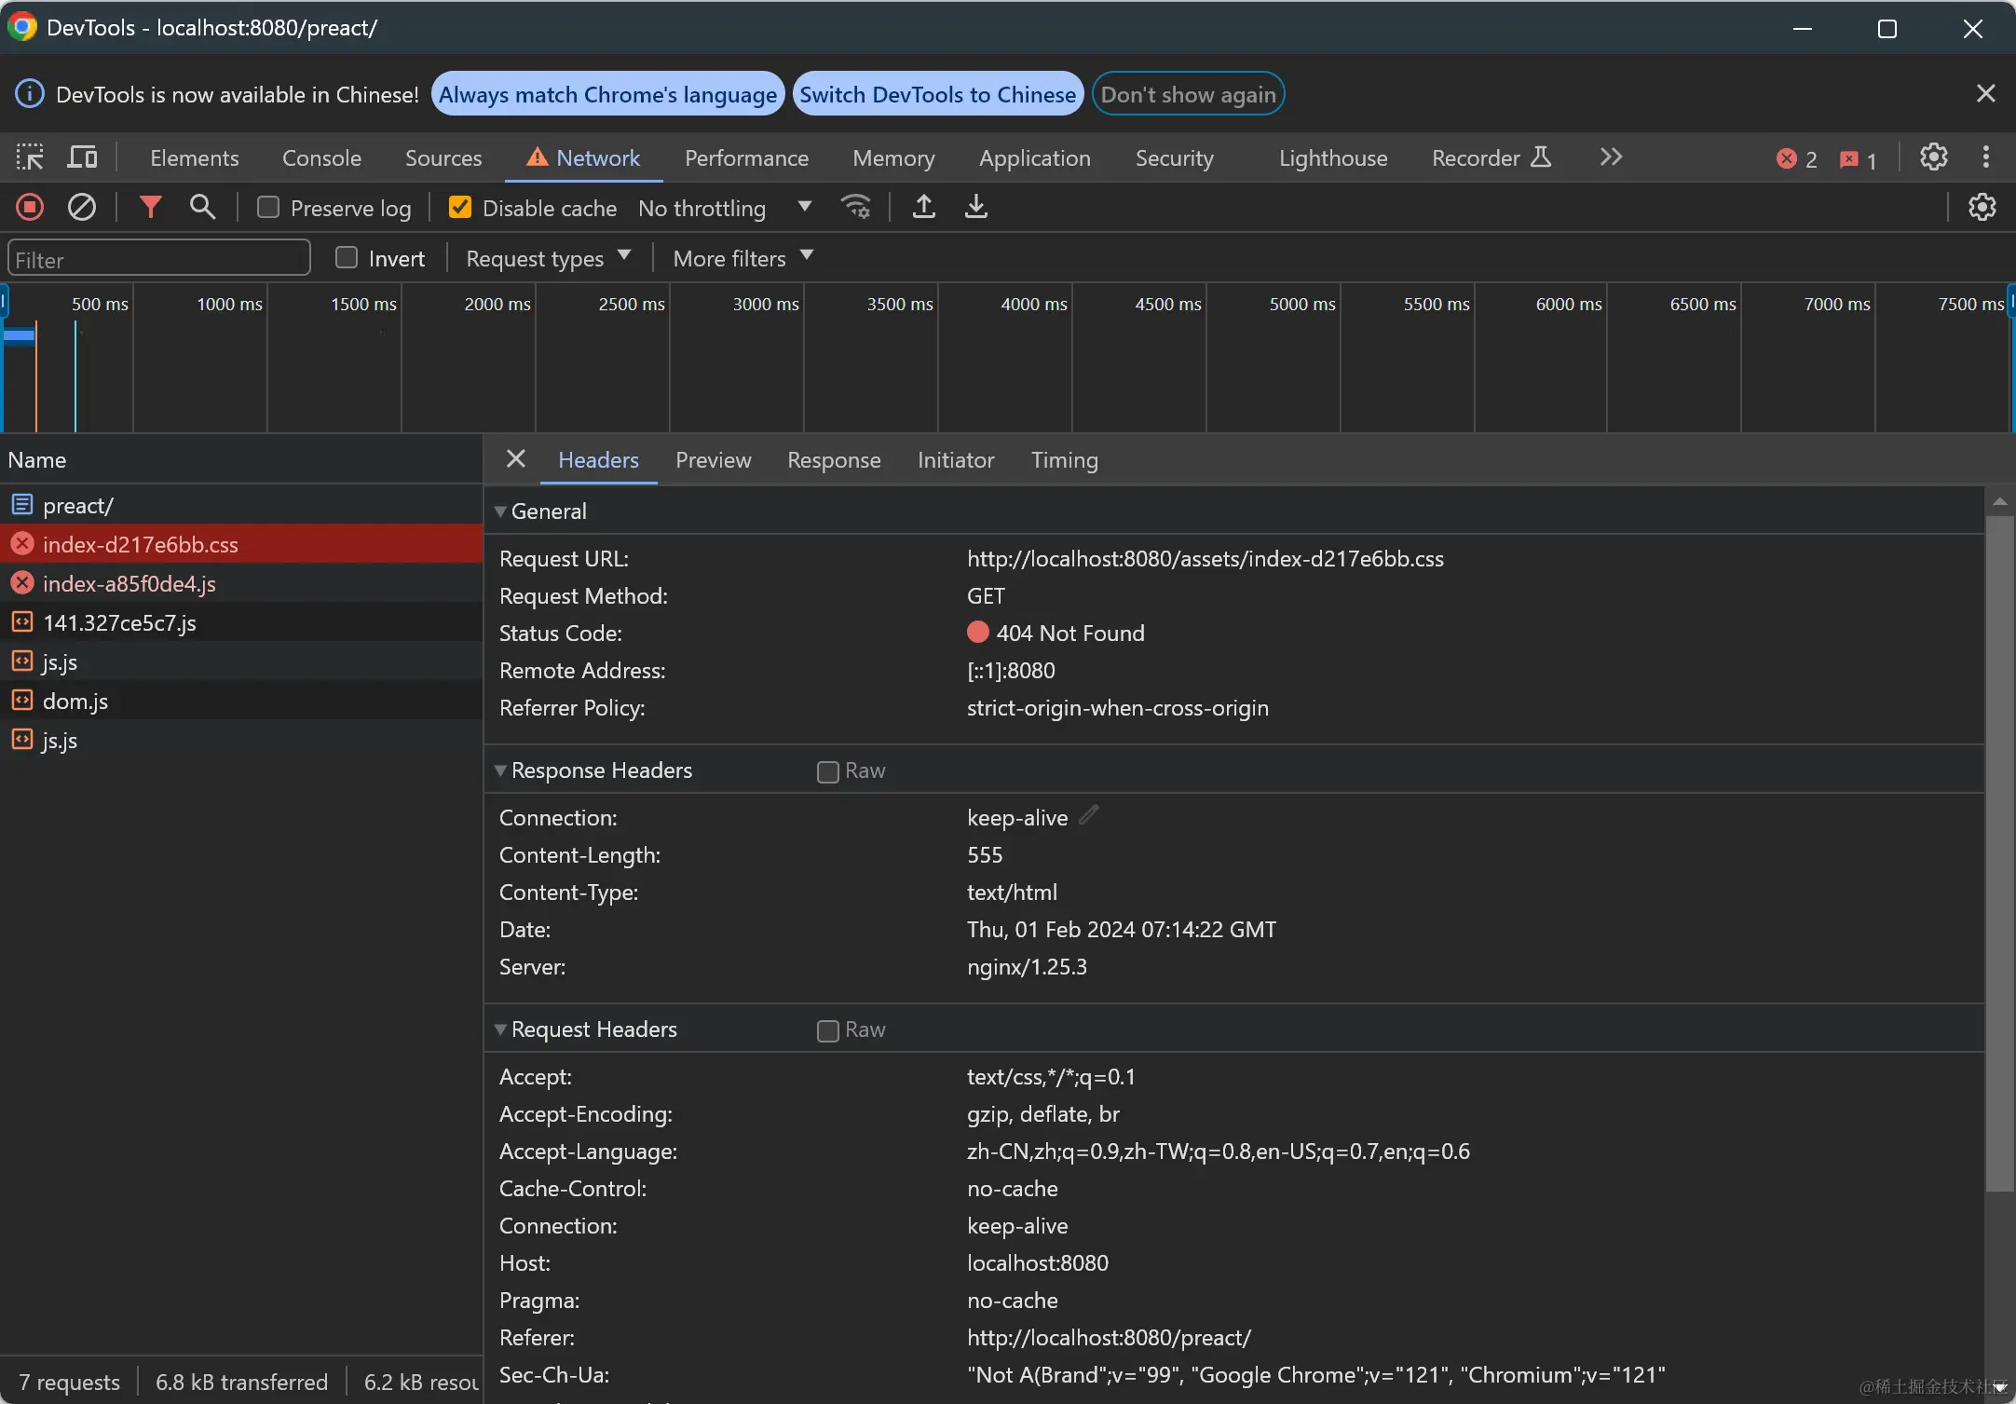Activate the inspect element picker icon
Screen dimensions: 2016x1404
click(x=30, y=157)
